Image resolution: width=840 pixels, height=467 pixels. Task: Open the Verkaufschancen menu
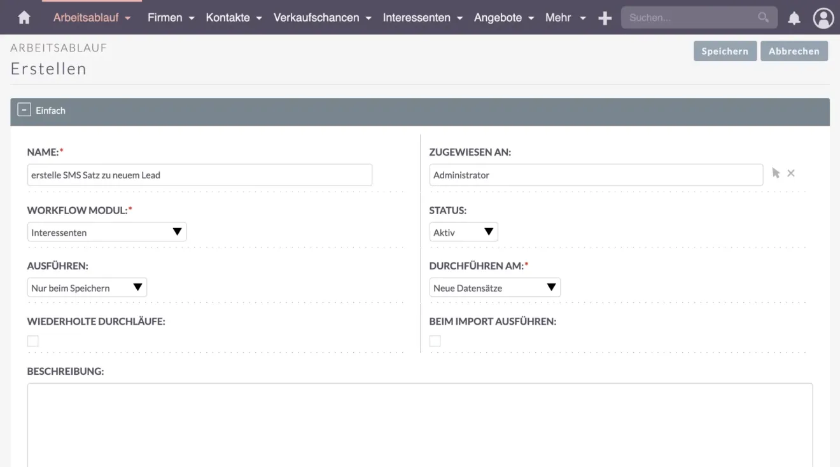(316, 17)
